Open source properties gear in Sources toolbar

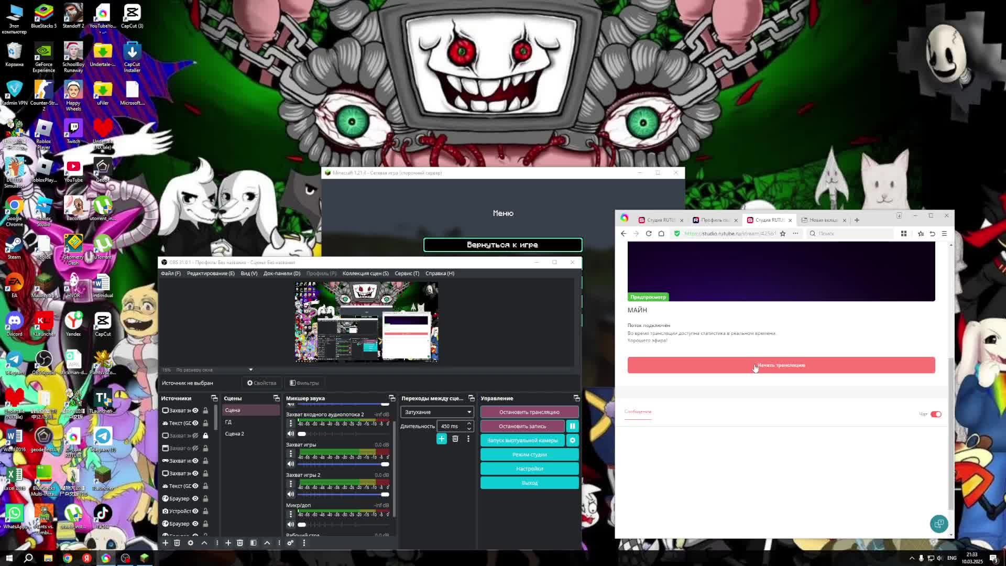point(191,542)
